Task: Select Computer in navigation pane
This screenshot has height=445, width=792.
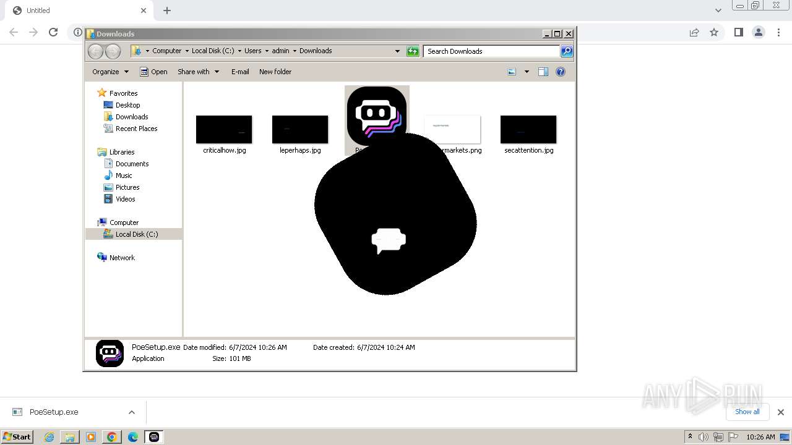Action: (x=124, y=222)
